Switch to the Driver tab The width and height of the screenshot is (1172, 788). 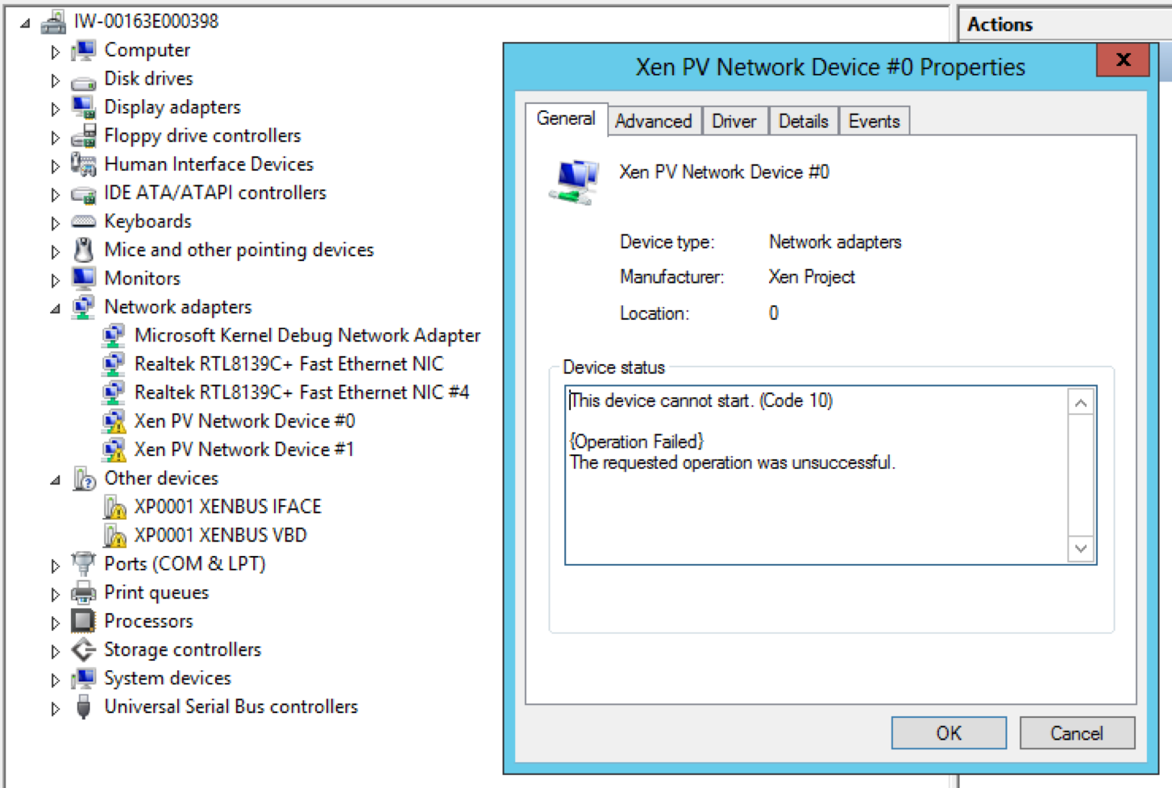[734, 122]
